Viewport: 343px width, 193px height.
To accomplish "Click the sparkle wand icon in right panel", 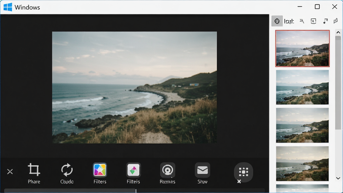I will point(302,21).
